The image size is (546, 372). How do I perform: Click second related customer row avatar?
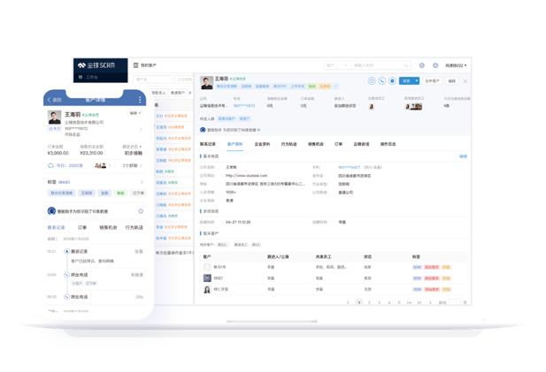pyautogui.click(x=207, y=277)
